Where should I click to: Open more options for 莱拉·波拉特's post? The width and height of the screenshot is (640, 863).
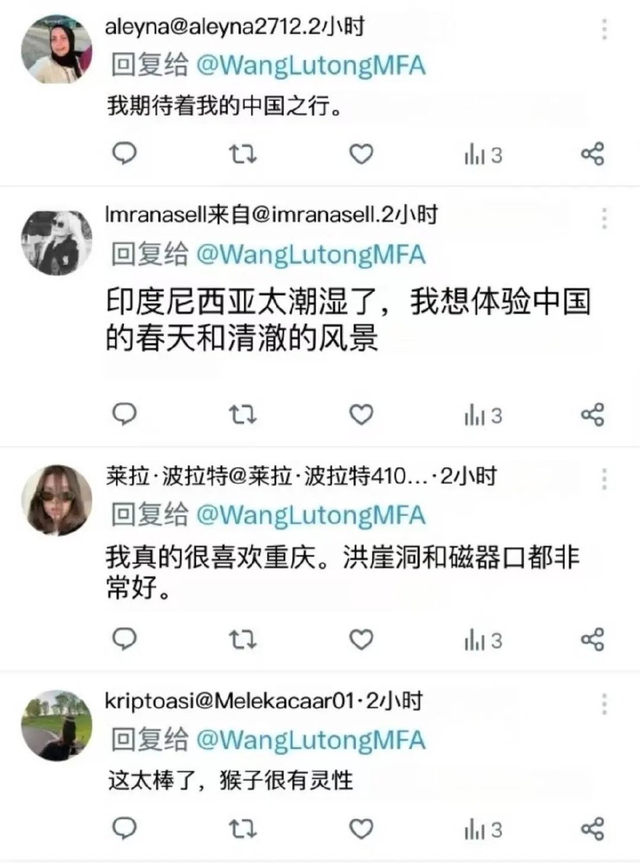(x=604, y=479)
